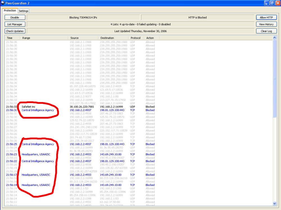Click destination 192.168.2.2:16999 in the SafeNet row
This screenshot has width=281, height=210.
(x=112, y=107)
